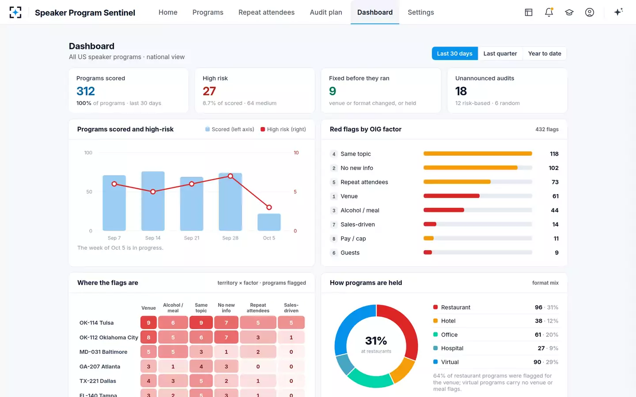The height and width of the screenshot is (397, 636).
Task: Click the Sep 14 scored bar
Action: [153, 201]
